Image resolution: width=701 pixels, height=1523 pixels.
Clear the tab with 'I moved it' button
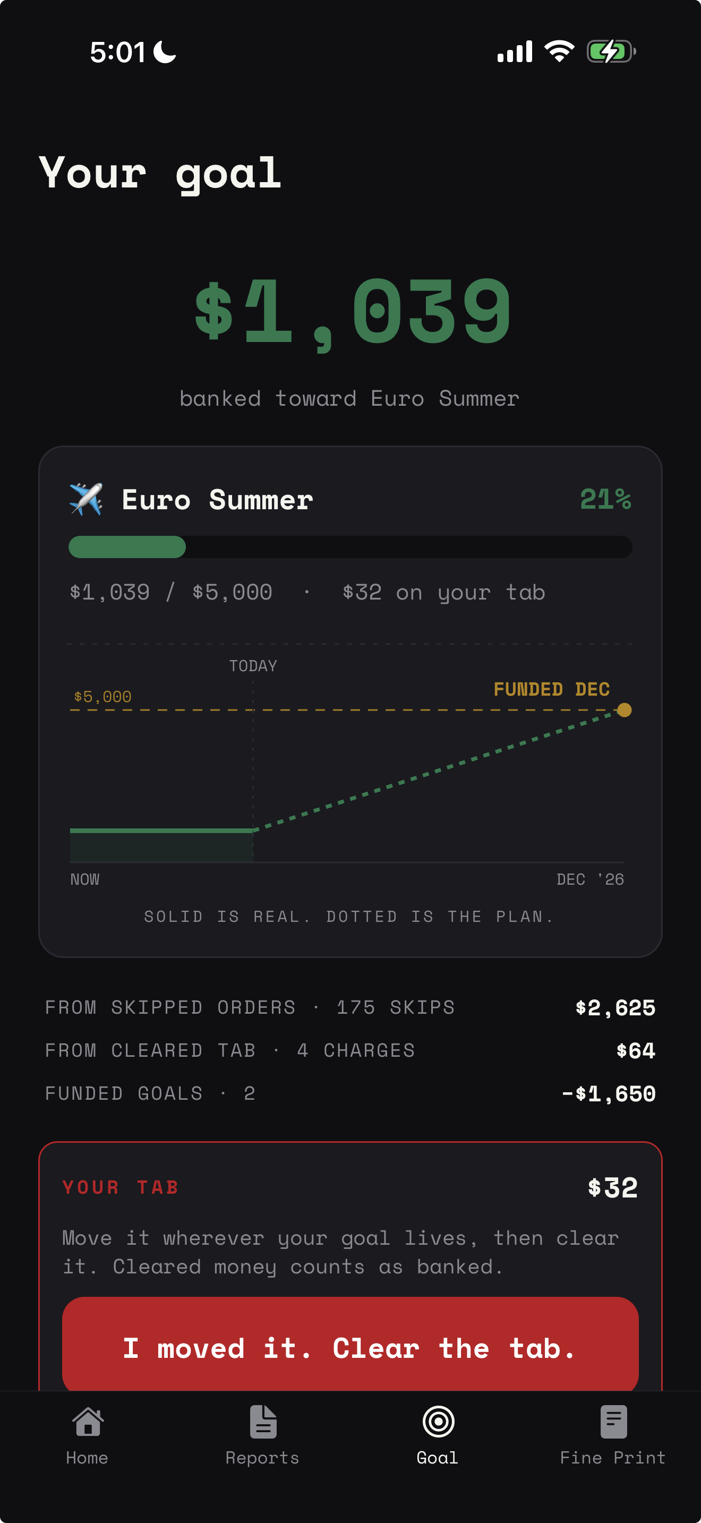350,1347
